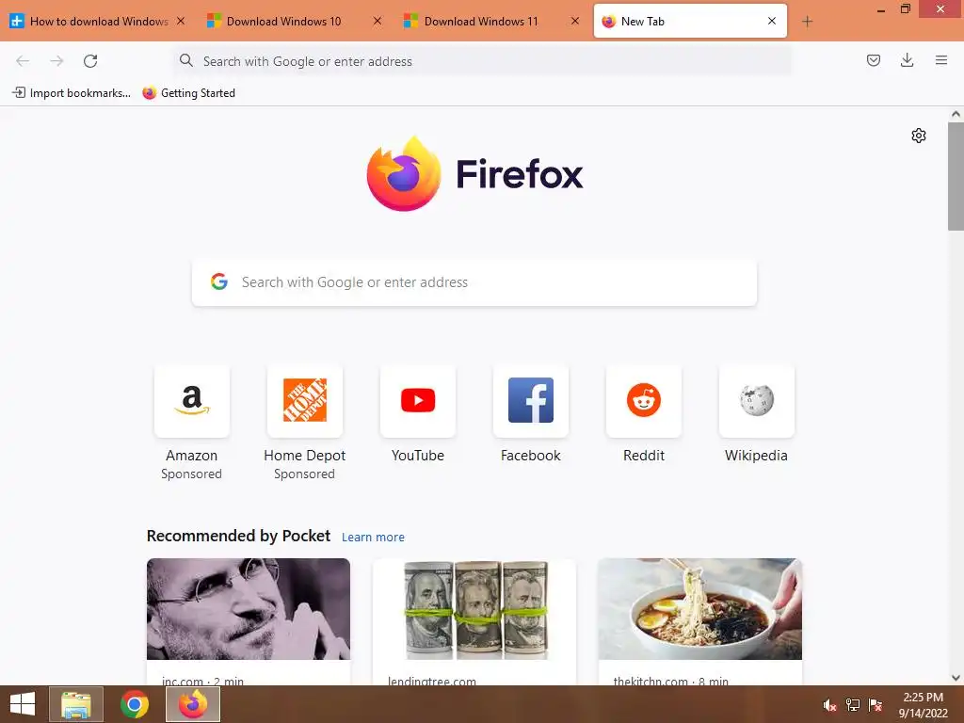Go forward with the forward arrow
964x723 pixels.
click(56, 61)
